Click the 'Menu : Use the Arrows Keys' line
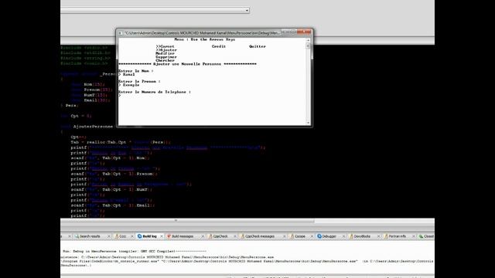The image size is (495, 278). point(204,39)
